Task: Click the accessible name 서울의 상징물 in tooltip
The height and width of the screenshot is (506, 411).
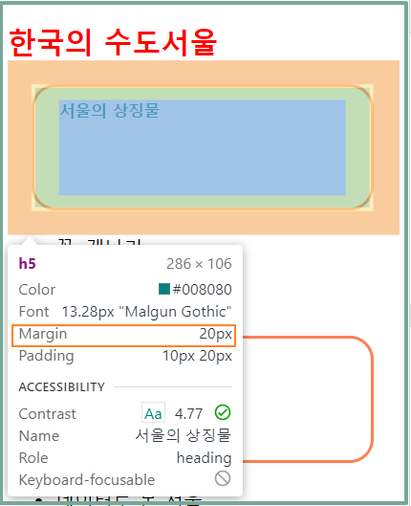Action: point(184,435)
